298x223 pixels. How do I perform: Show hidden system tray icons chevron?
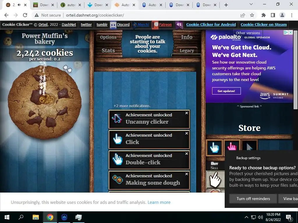click(x=246, y=217)
